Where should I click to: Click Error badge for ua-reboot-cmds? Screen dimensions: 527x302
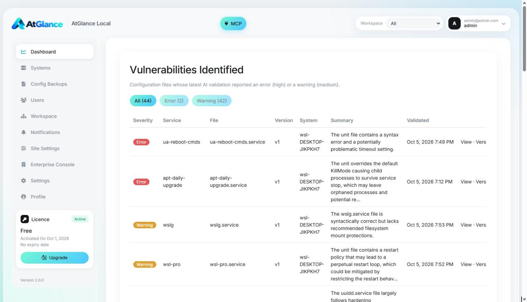141,142
